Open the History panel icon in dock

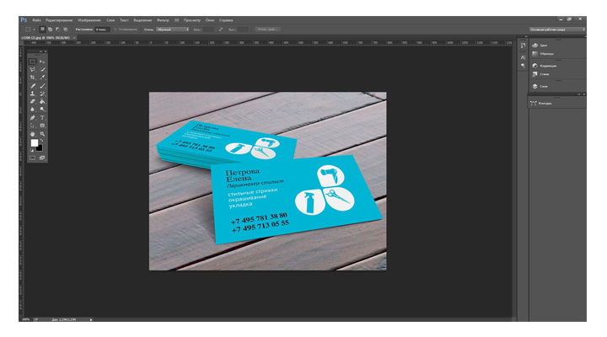click(x=523, y=45)
